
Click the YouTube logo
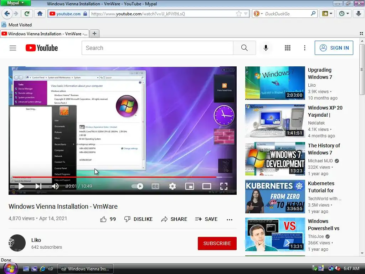click(42, 48)
